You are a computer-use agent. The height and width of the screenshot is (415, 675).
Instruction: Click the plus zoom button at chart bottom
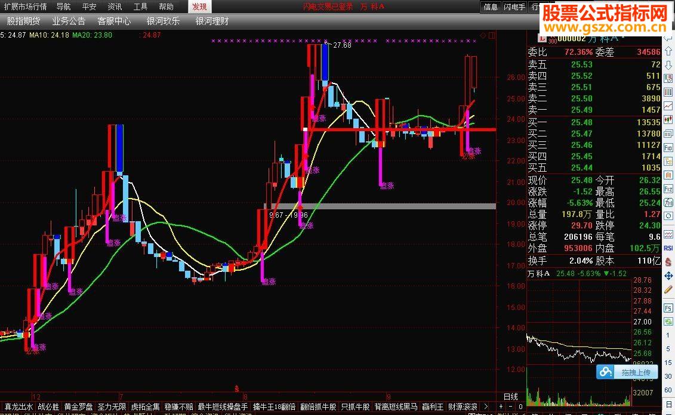(501, 406)
